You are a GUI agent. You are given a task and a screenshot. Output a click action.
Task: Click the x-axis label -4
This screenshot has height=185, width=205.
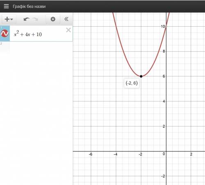click(x=115, y=154)
